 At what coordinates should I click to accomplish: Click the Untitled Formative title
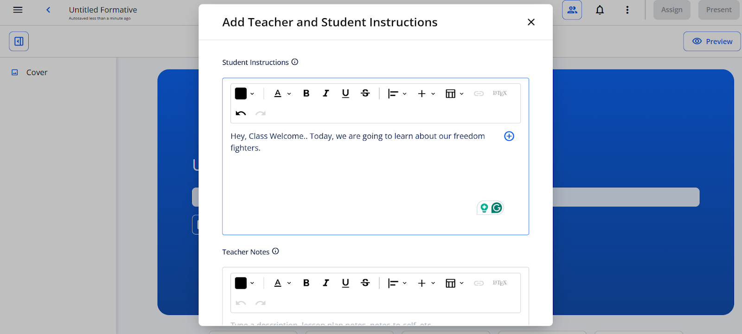103,10
